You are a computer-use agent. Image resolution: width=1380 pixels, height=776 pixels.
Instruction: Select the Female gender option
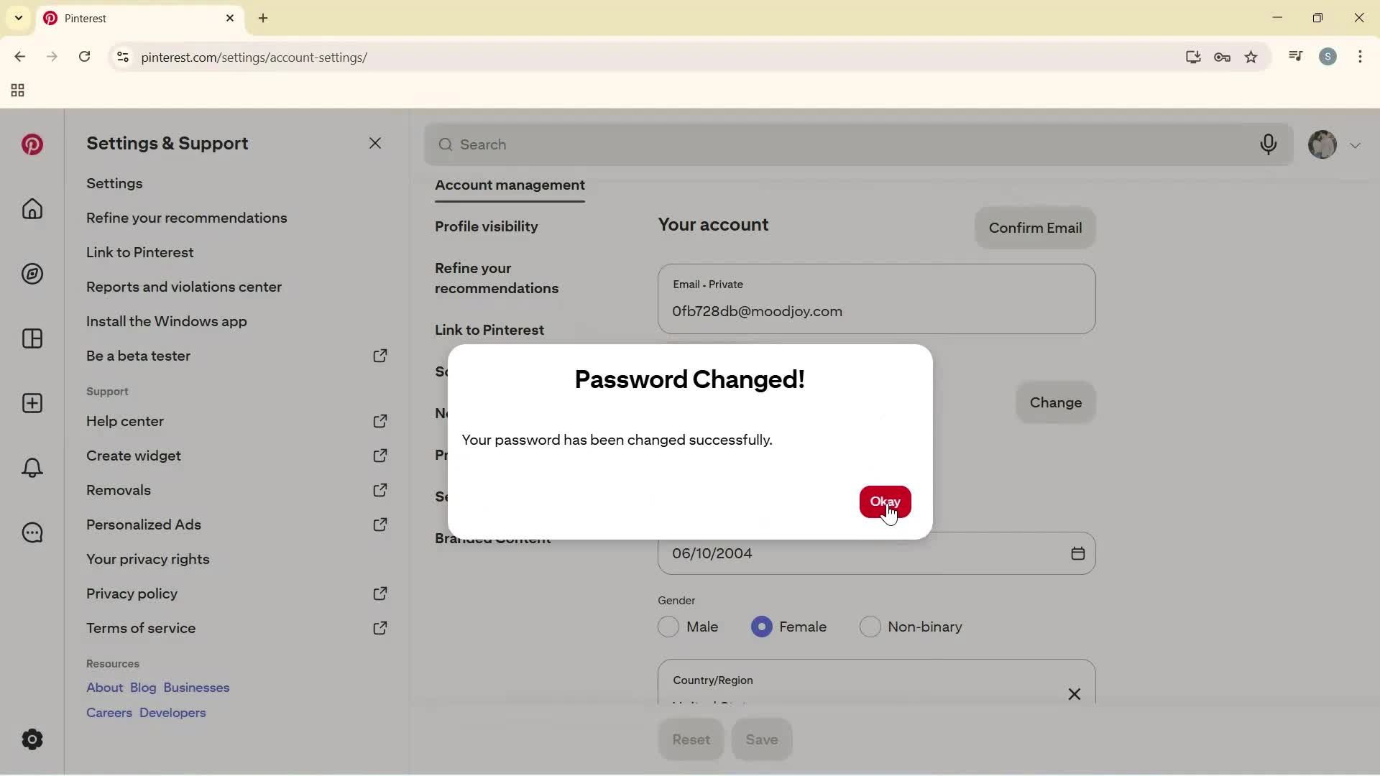tap(761, 627)
